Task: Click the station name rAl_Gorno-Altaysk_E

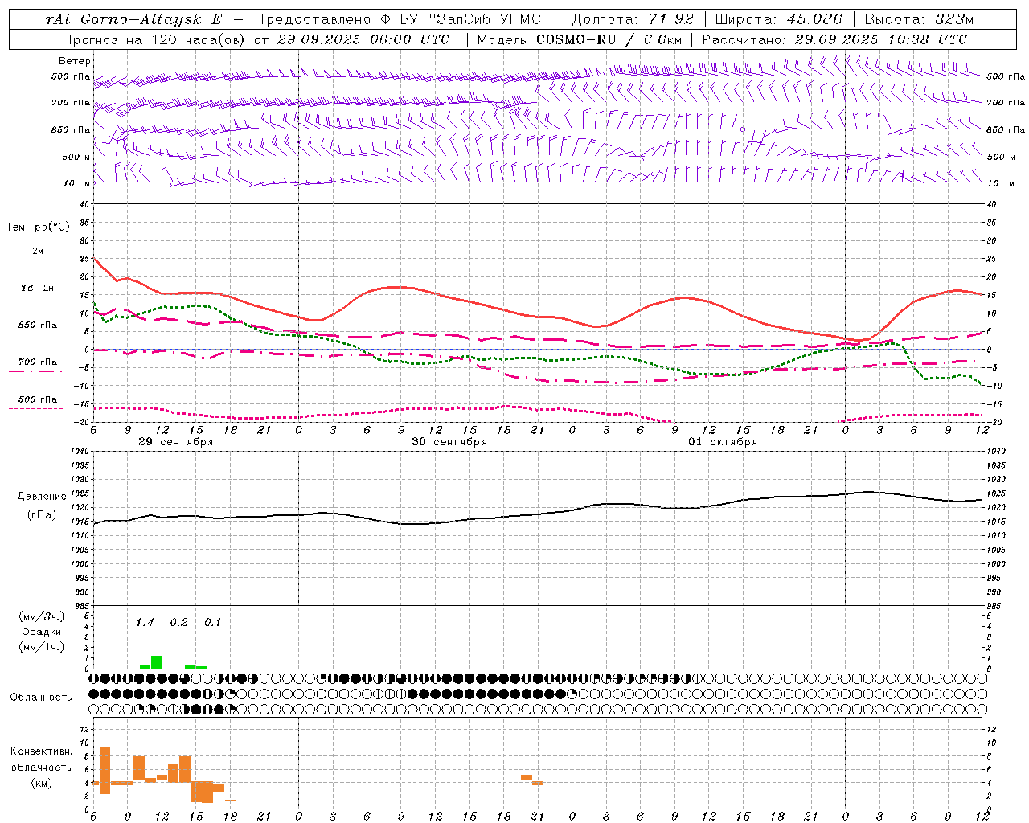Action: [134, 19]
